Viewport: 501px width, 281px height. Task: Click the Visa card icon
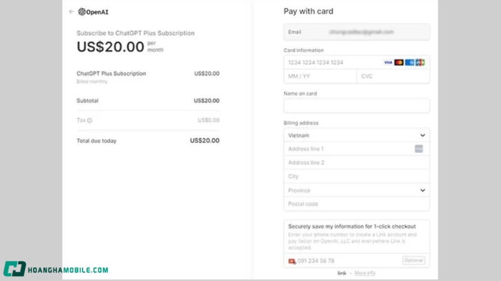388,62
